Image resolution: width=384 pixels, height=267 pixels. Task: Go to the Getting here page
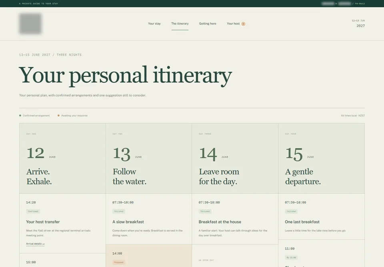208,24
